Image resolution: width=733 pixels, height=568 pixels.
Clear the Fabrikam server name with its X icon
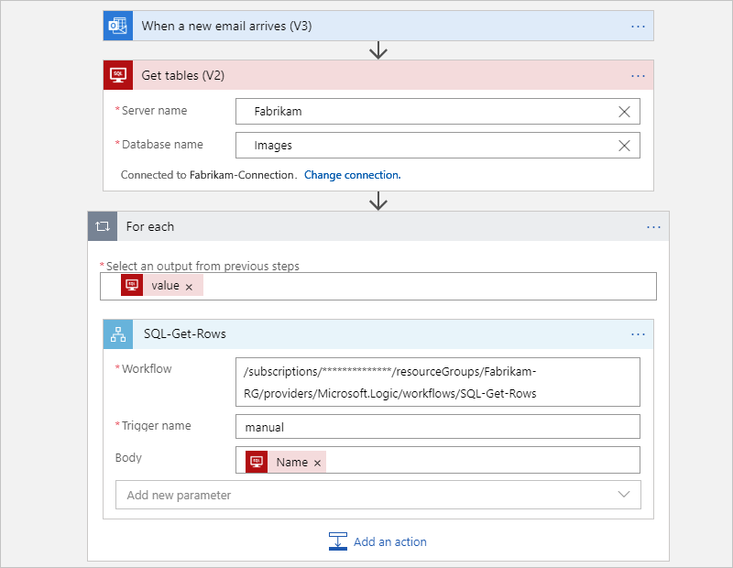click(624, 111)
